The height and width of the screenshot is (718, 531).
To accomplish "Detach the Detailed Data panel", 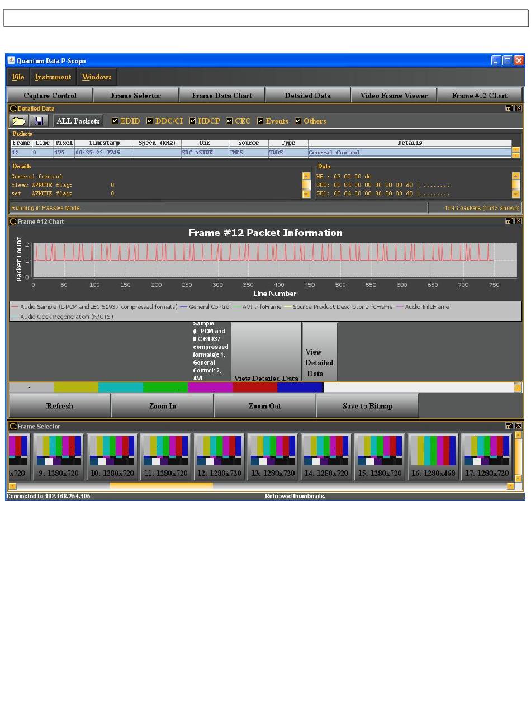I will [510, 108].
